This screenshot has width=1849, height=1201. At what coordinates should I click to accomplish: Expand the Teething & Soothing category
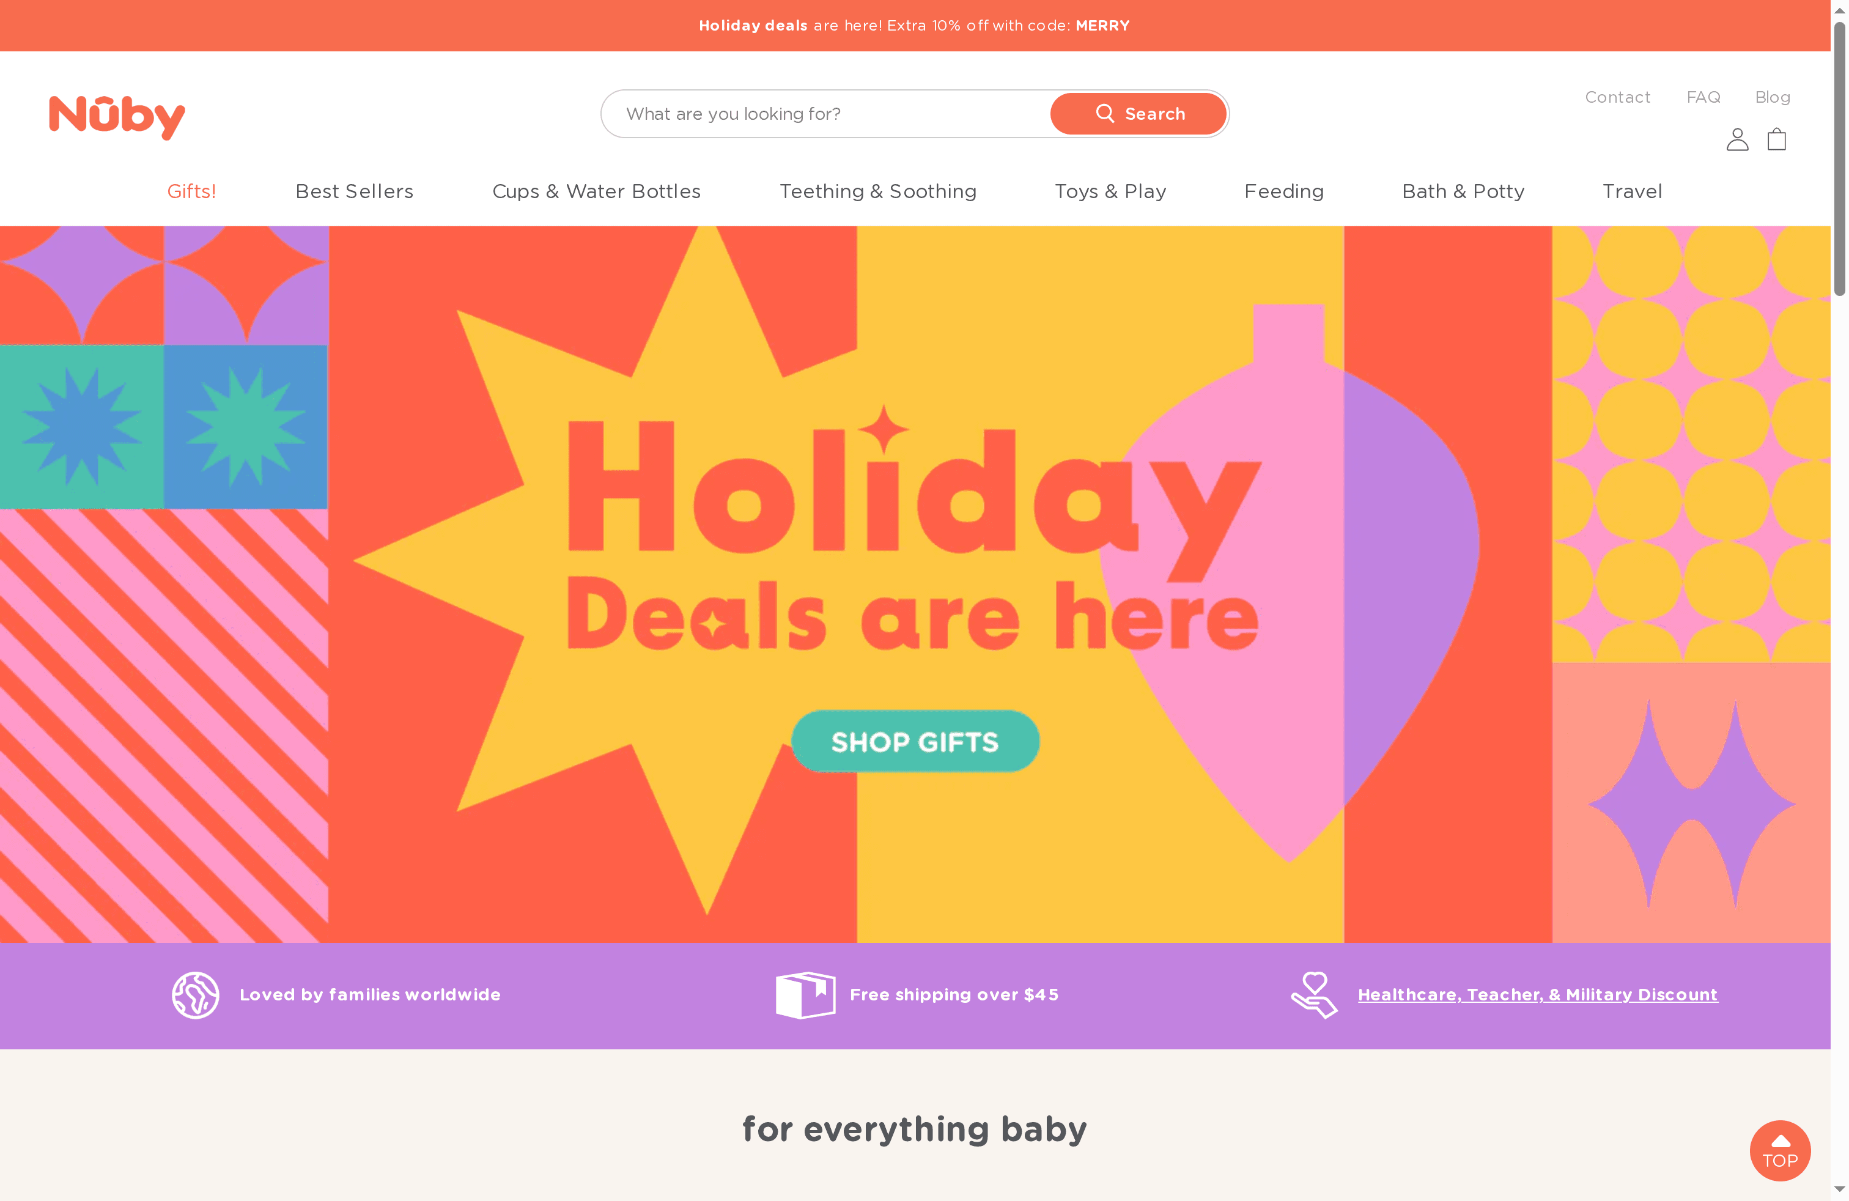[x=878, y=191]
